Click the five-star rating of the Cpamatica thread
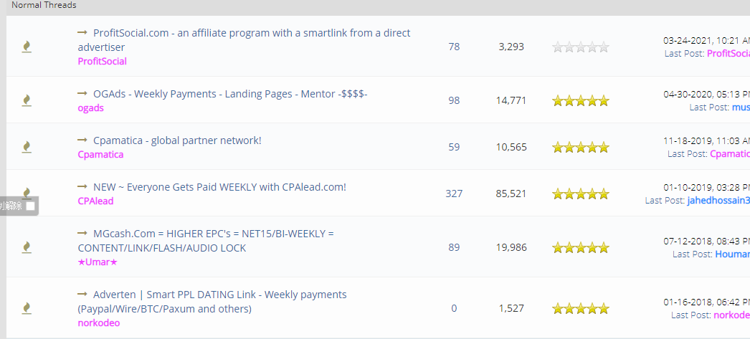The height and width of the screenshot is (339, 750). pos(581,147)
